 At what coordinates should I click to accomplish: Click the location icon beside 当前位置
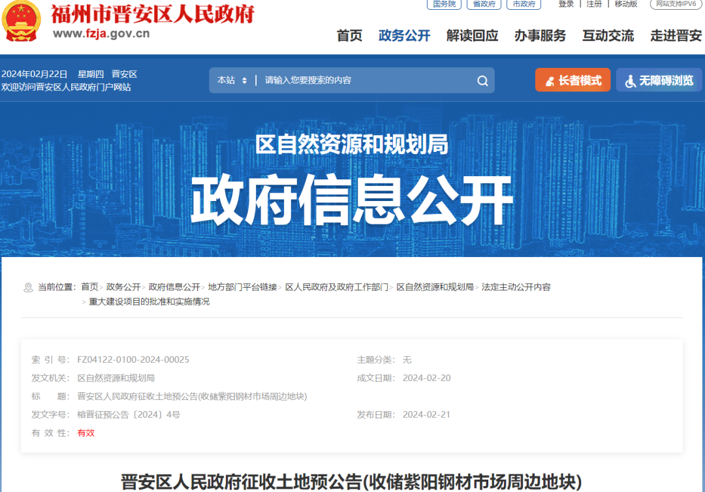pyautogui.click(x=27, y=286)
